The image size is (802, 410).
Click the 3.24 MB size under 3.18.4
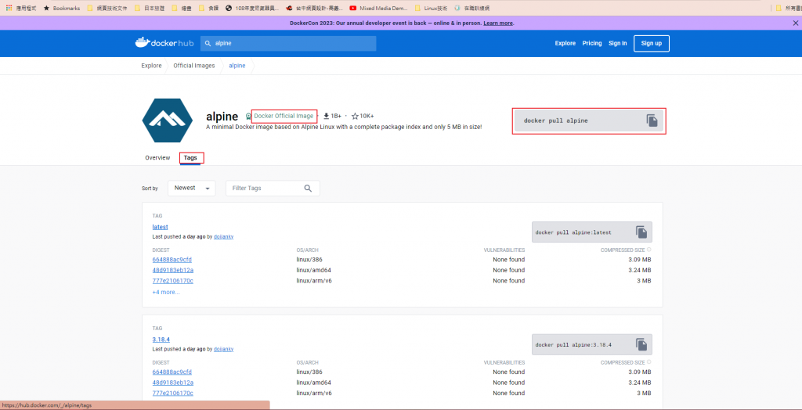pyautogui.click(x=639, y=383)
